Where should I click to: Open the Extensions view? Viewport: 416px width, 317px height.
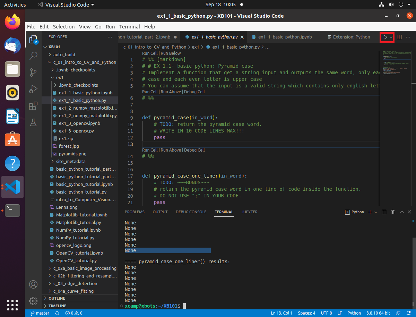click(33, 106)
